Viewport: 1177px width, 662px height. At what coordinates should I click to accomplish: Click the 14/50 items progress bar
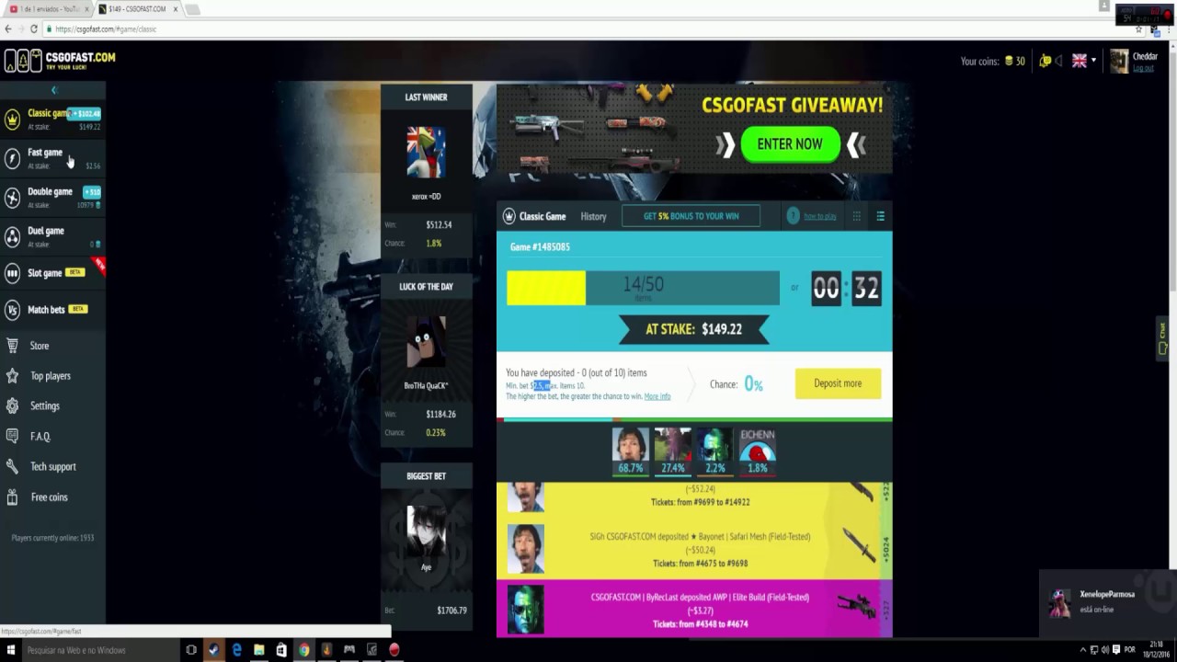[643, 288]
